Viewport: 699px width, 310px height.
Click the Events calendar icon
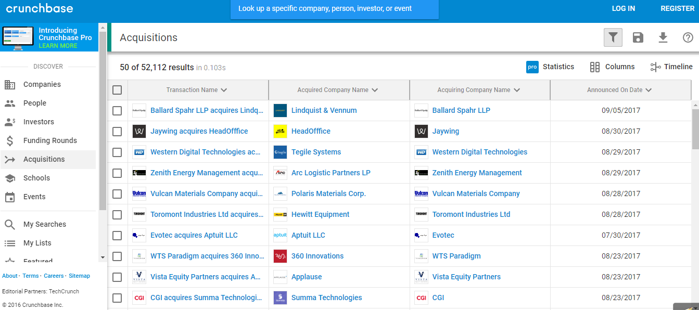point(10,197)
